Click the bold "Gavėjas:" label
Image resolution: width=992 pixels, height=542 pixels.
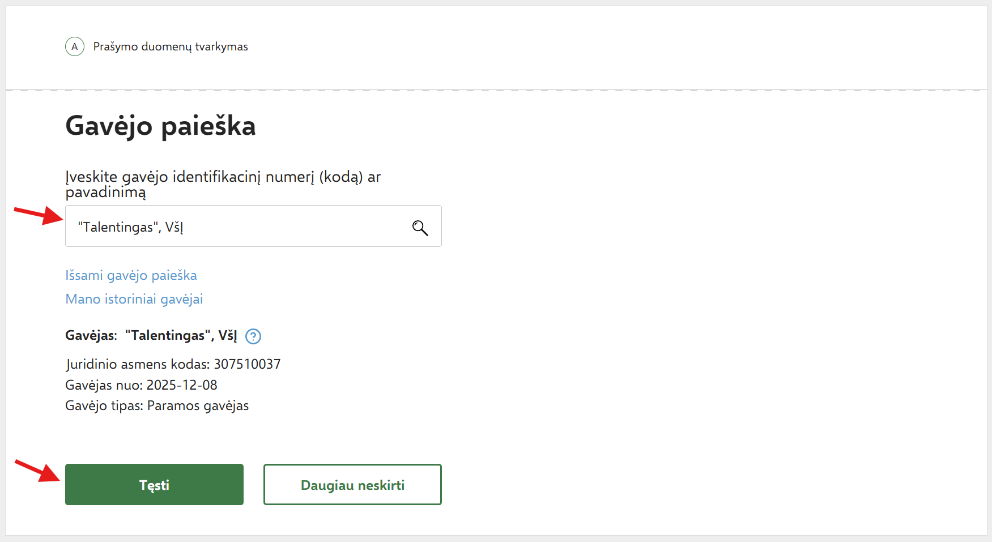(x=91, y=335)
